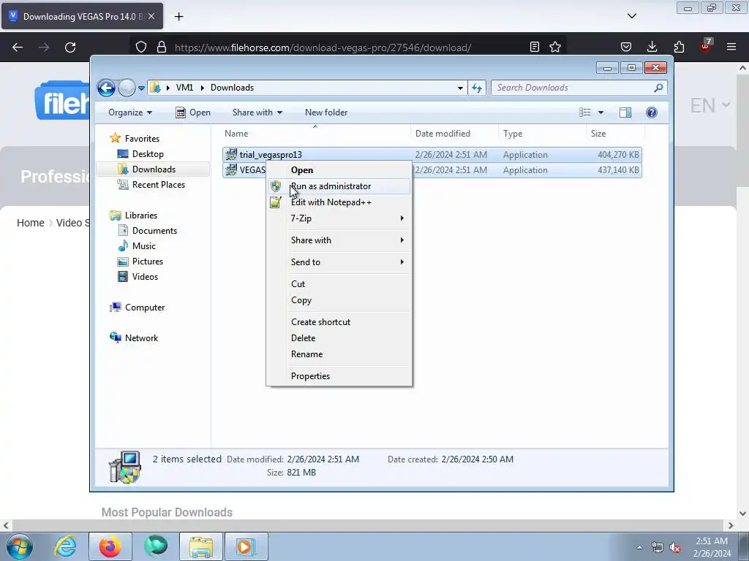
Task: Click the change view icon
Action: (584, 112)
